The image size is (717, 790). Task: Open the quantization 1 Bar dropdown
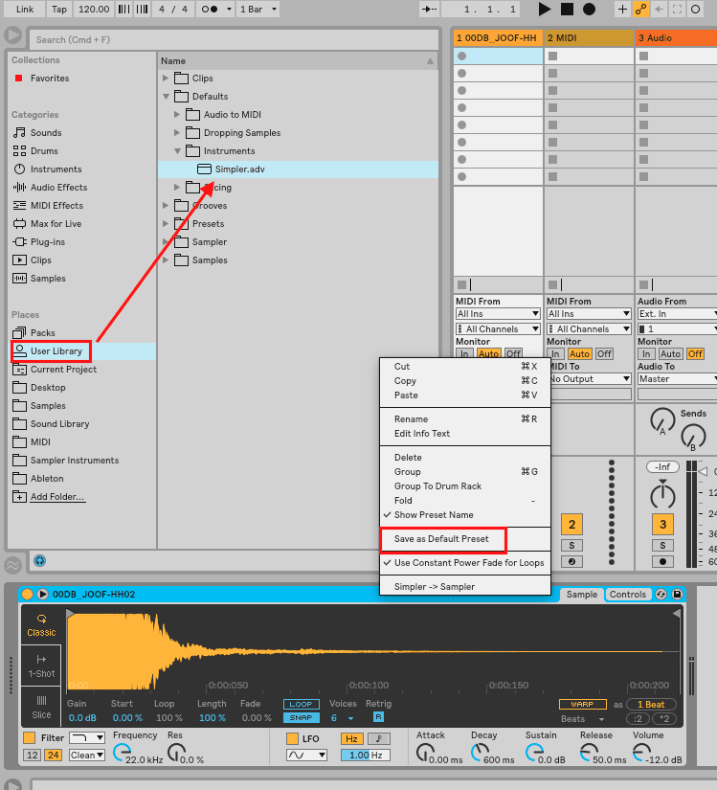[x=258, y=10]
